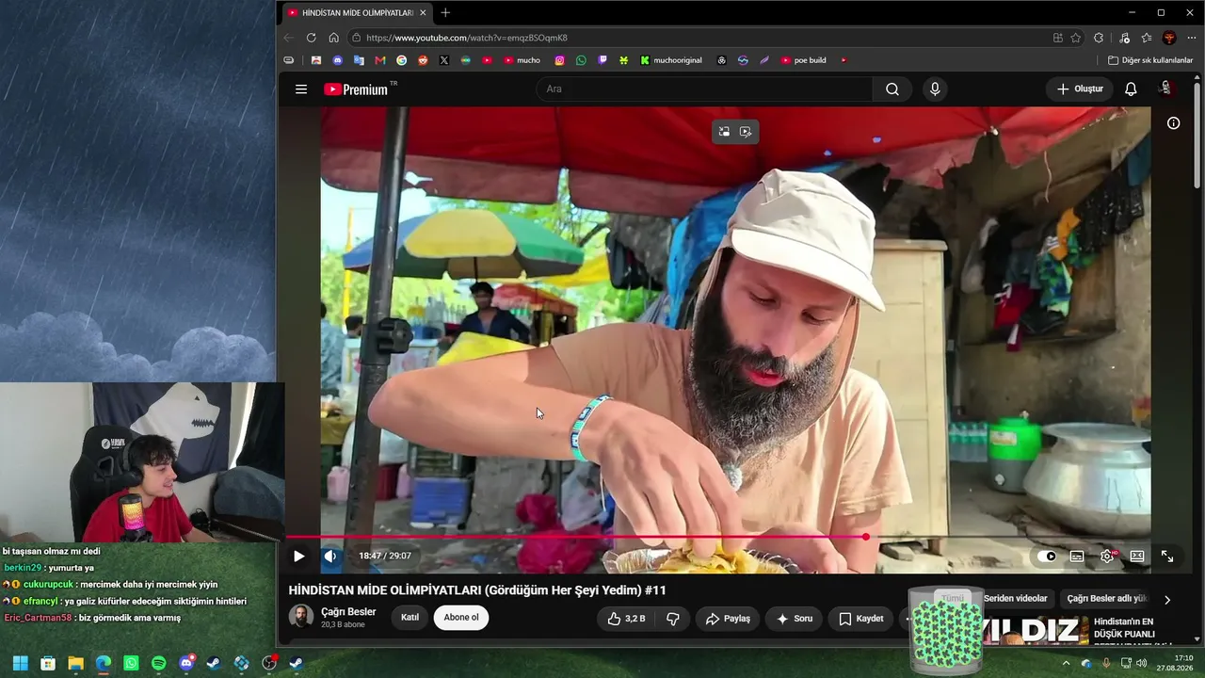
Task: Select the HİNDİSTAN MİDE OLİMPİYATLARI tab
Action: 356,13
